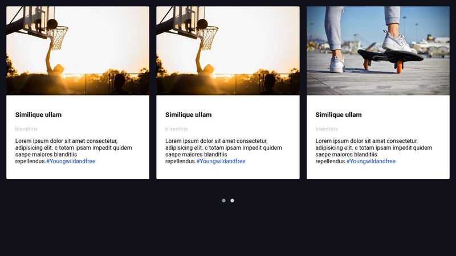Follow the #Youngwildandfree link in second card
This screenshot has width=456, height=256.
point(221,161)
